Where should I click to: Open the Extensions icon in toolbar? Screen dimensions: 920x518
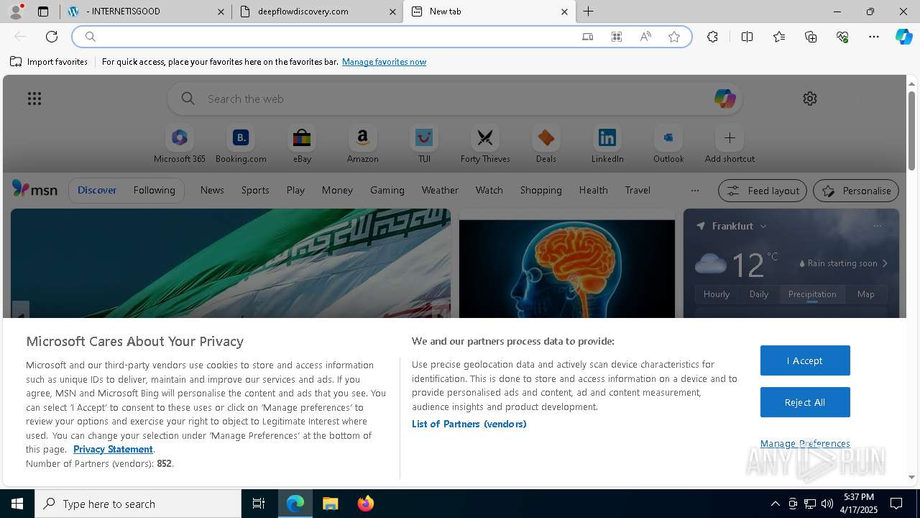pyautogui.click(x=712, y=37)
